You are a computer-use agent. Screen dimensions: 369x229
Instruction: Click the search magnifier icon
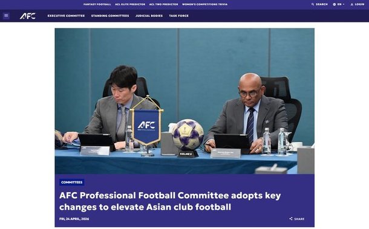point(313,4)
